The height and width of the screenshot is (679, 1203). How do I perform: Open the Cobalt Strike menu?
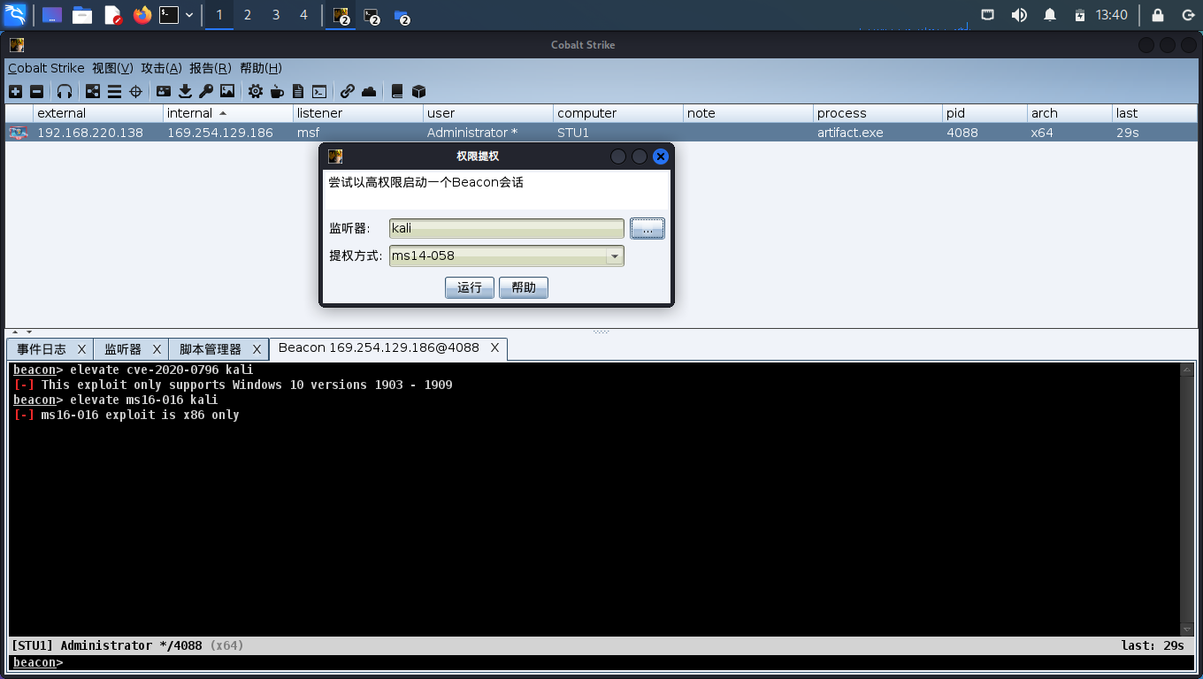coord(46,68)
